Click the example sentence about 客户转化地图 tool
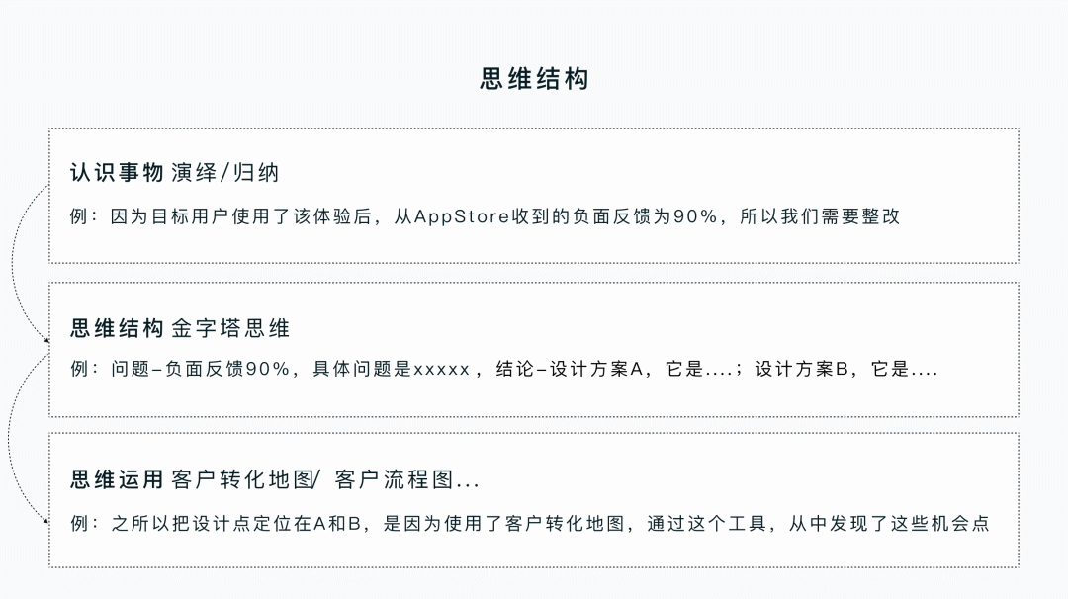The height and width of the screenshot is (599, 1068). [x=530, y=524]
